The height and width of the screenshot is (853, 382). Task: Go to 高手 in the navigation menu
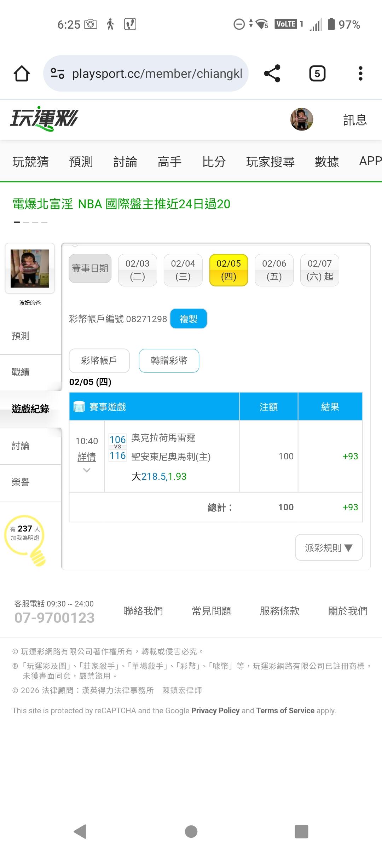(x=169, y=162)
